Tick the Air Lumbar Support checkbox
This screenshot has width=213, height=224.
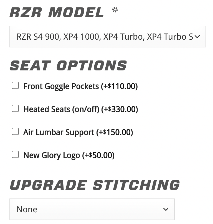(15, 132)
